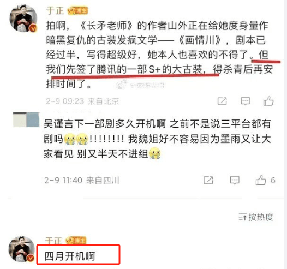Open 于正 username link at top
This screenshot has height=269, width=287.
[55, 10]
